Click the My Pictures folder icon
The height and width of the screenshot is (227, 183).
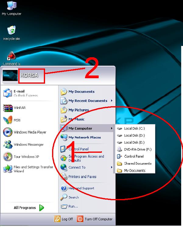[64, 110]
